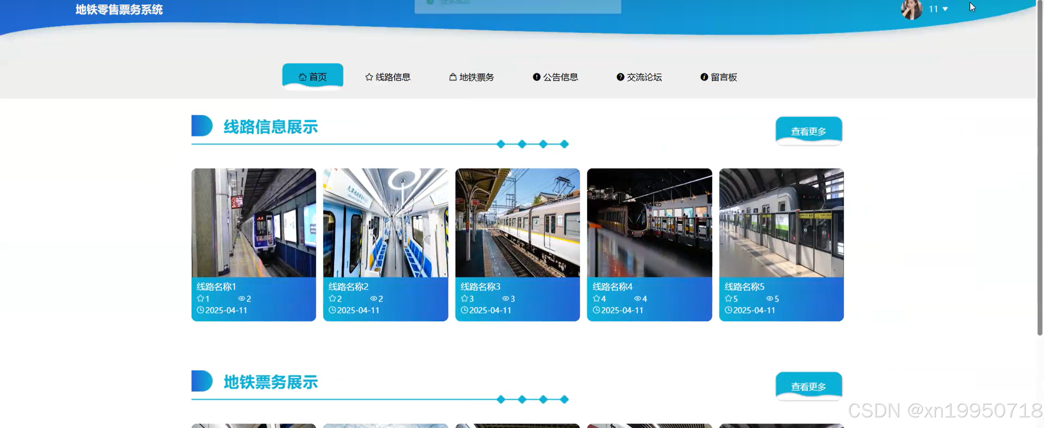The width and height of the screenshot is (1044, 428).
Task: Open the 线路名称3 platform photo
Action: (x=518, y=222)
